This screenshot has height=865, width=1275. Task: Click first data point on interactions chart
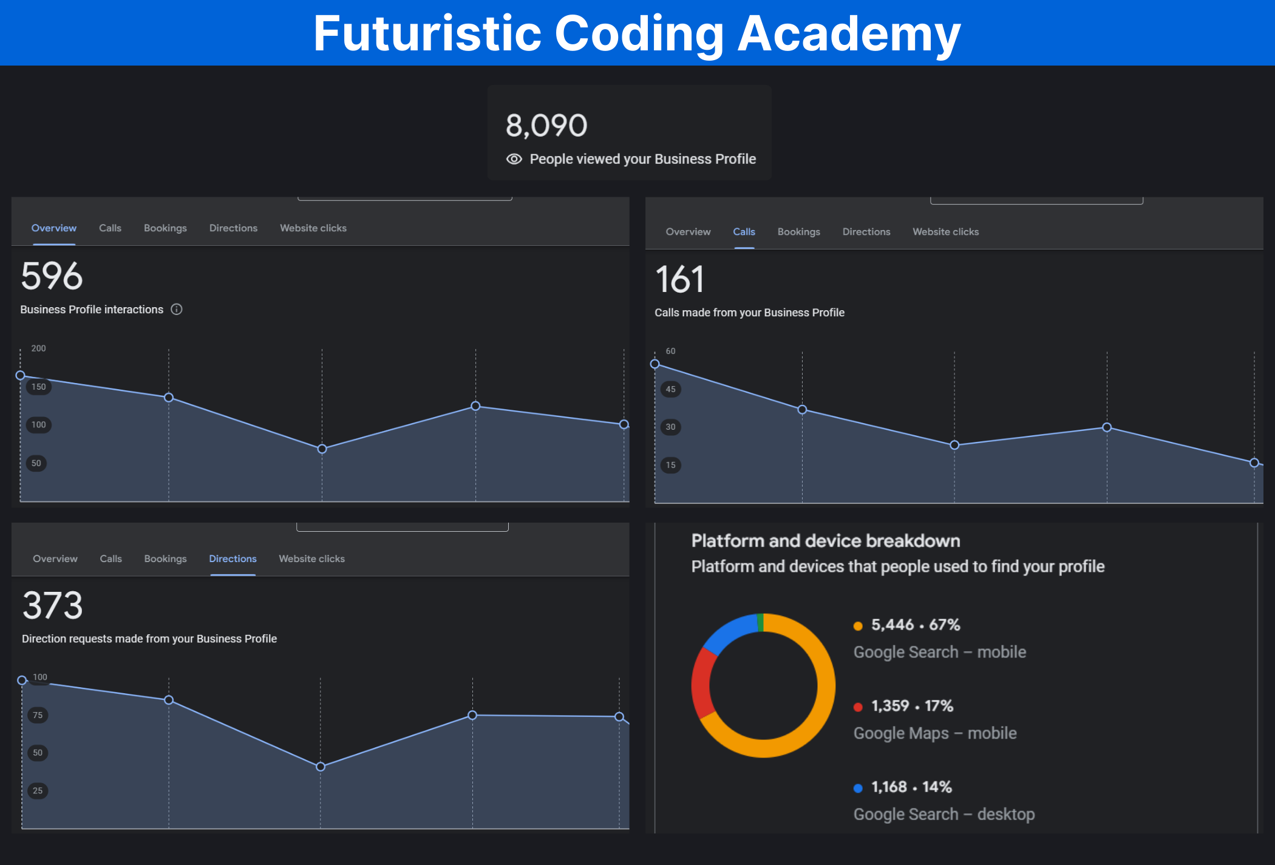click(20, 376)
